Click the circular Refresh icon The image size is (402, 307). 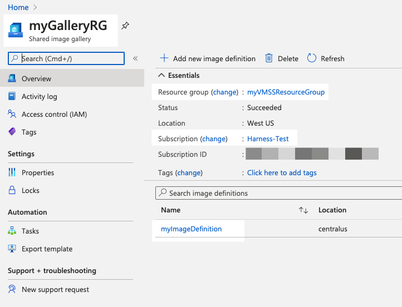tap(311, 58)
